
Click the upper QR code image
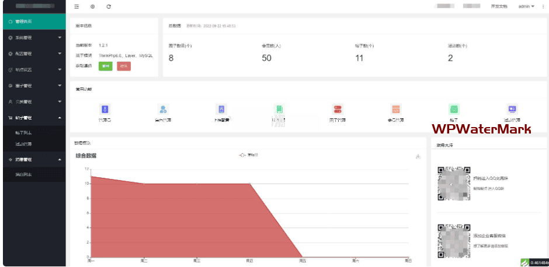[454, 182]
